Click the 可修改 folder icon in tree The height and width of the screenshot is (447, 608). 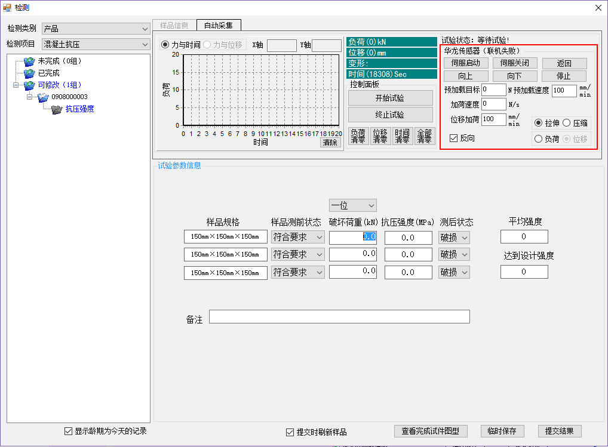[x=29, y=85]
